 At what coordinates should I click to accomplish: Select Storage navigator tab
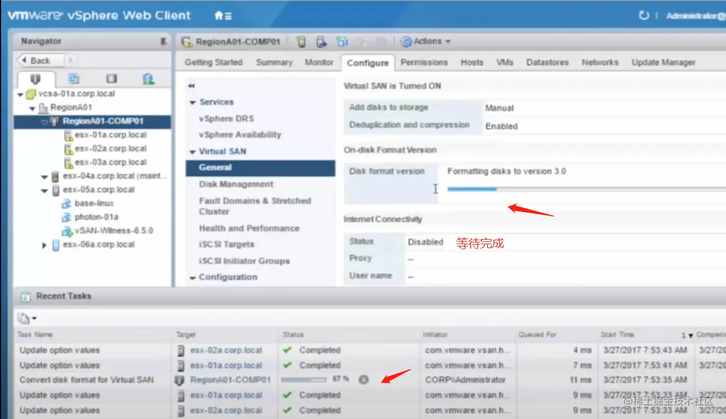[111, 79]
